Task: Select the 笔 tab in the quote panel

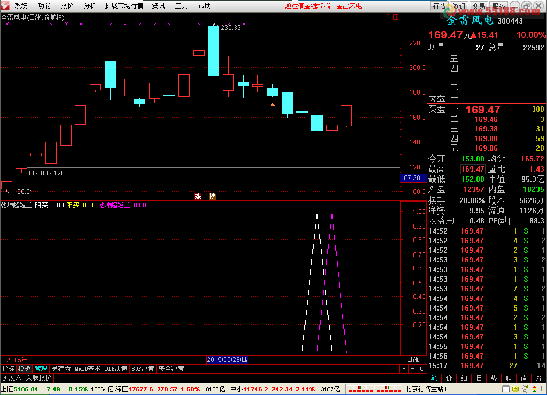Action: pos(434,378)
